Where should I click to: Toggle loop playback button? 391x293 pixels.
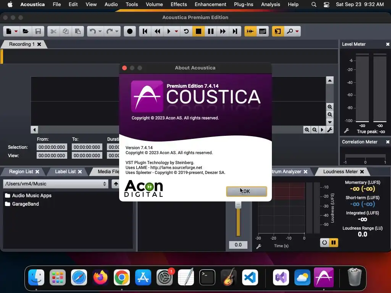click(186, 31)
